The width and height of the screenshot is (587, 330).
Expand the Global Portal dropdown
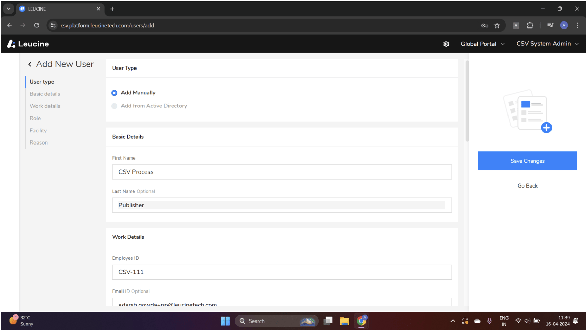(x=483, y=44)
